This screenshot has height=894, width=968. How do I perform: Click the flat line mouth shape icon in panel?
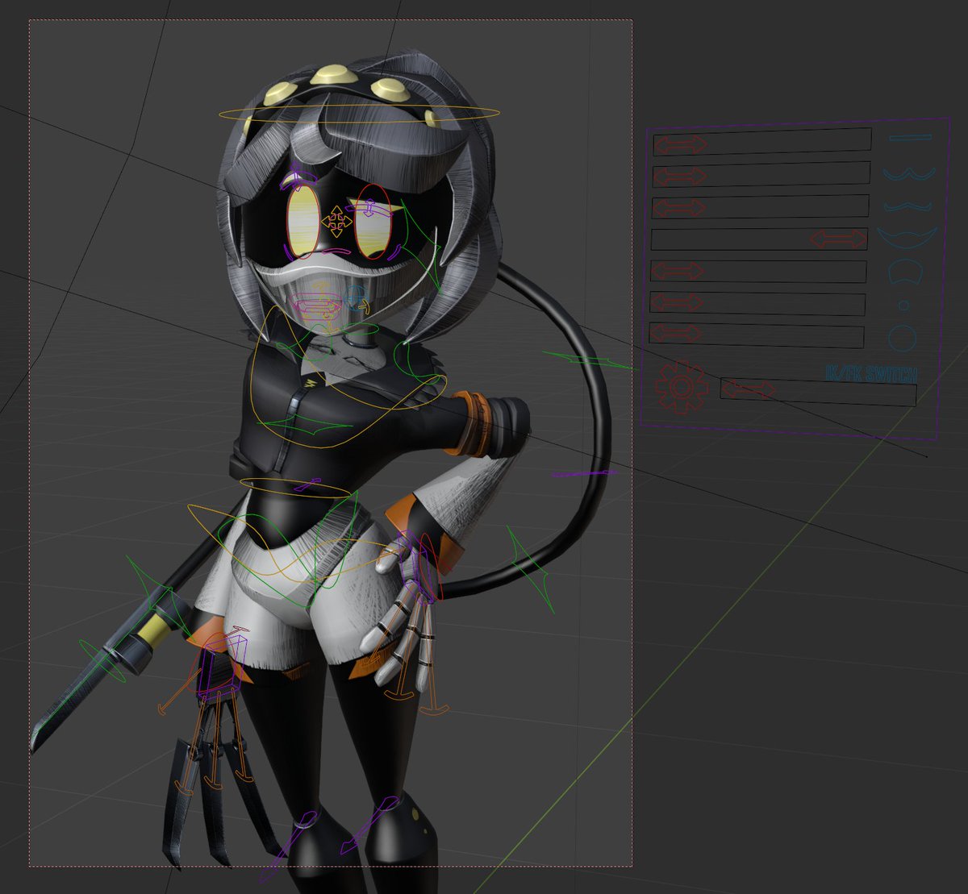tap(910, 138)
